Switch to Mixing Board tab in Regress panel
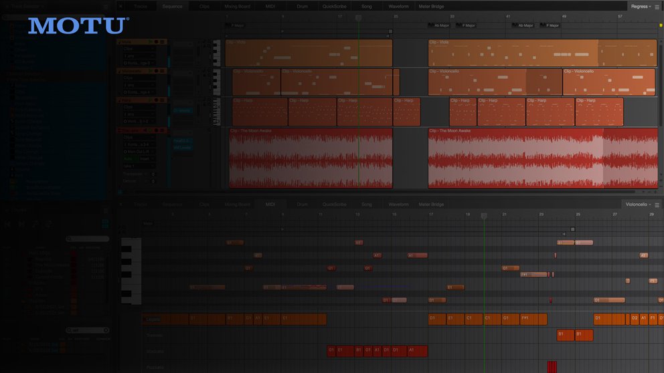Screen dimensions: 664x373 (237, 6)
